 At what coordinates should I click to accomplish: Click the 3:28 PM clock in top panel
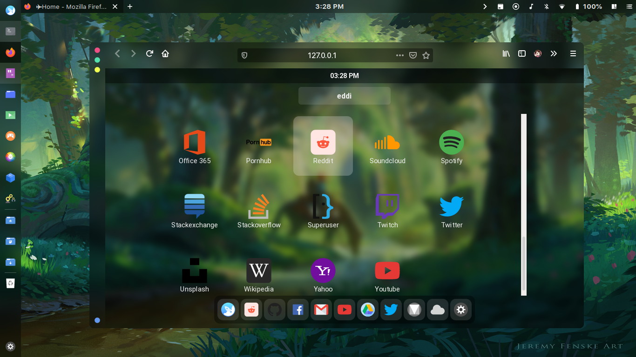(329, 7)
